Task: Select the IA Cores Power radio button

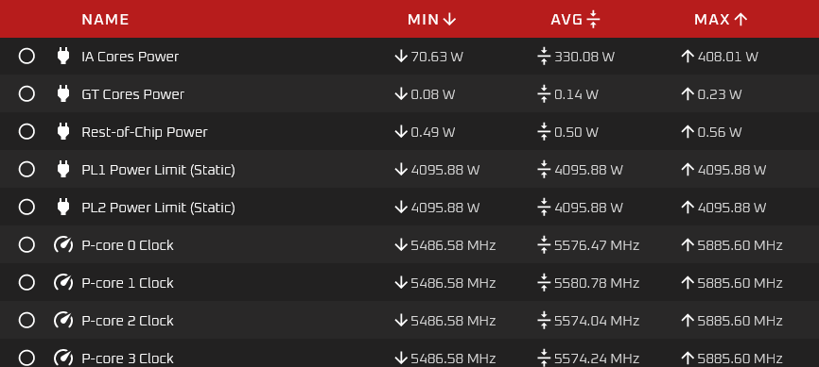Action: point(26,56)
